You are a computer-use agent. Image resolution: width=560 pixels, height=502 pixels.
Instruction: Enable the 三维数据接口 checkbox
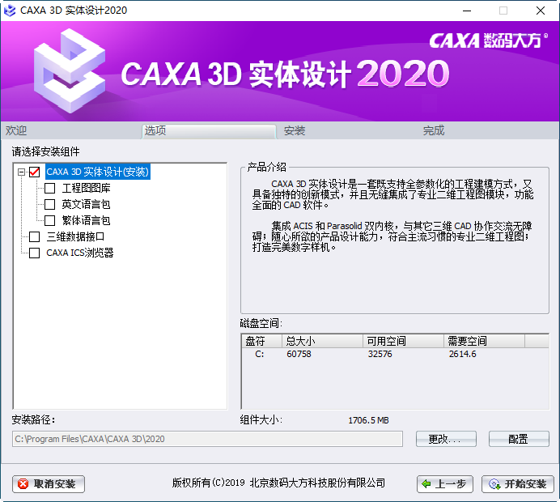pyautogui.click(x=34, y=236)
